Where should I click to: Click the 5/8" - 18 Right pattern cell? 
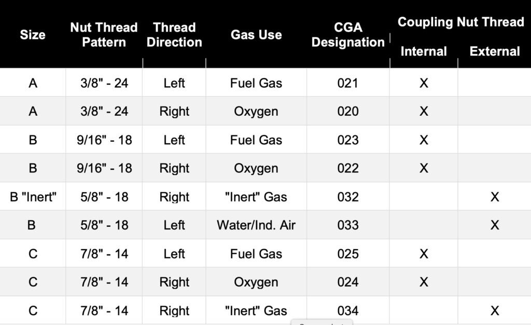pyautogui.click(x=104, y=197)
